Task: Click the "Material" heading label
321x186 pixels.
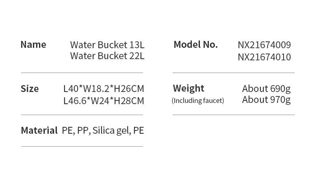Action: pos(39,130)
